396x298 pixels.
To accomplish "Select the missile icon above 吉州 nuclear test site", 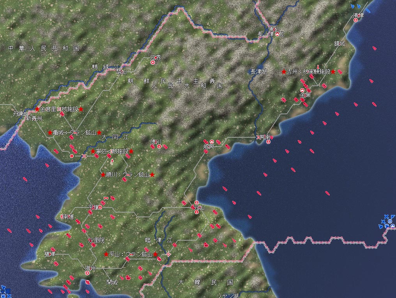I will point(318,67).
